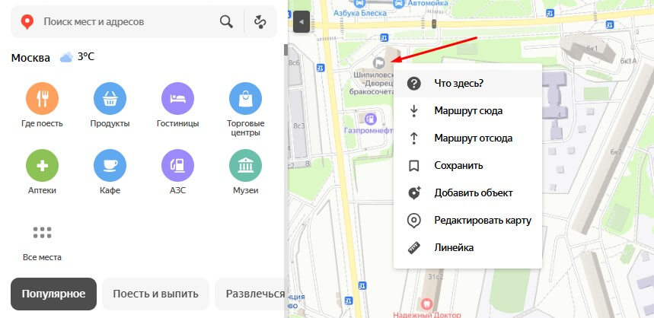The image size is (654, 318).
Task: Choose the Гостиницы bed icon
Action: tap(177, 98)
